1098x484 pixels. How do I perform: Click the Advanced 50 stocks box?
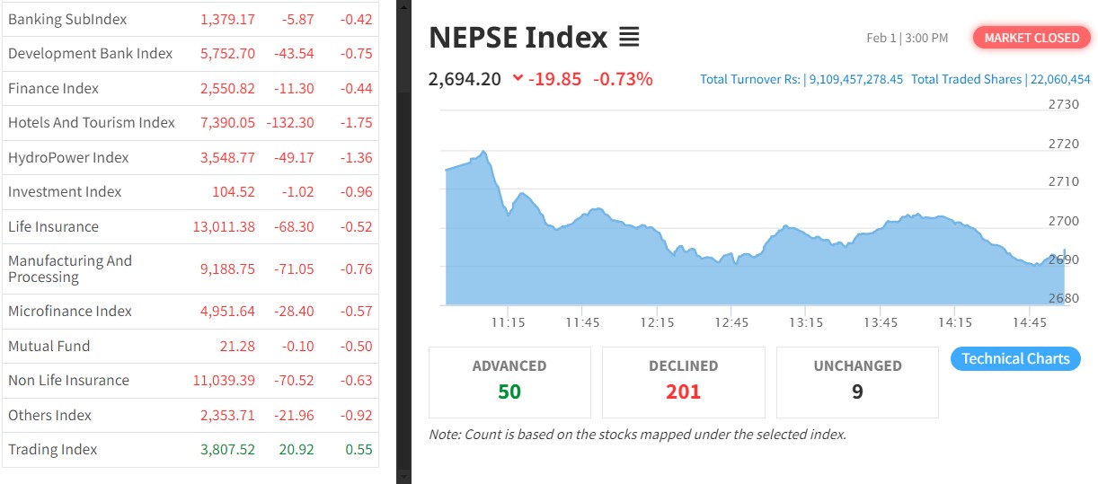[x=509, y=382]
